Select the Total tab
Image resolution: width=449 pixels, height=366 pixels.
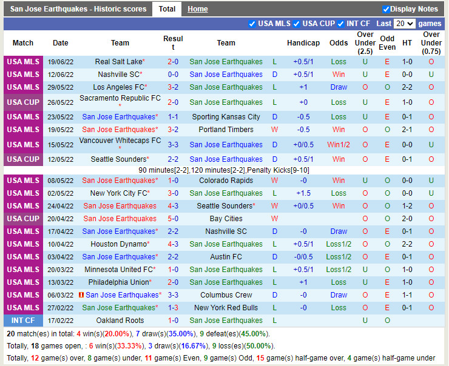pyautogui.click(x=167, y=9)
